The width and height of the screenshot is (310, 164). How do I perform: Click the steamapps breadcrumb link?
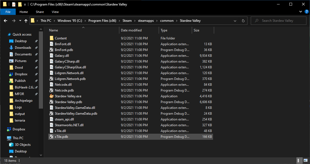(145, 20)
